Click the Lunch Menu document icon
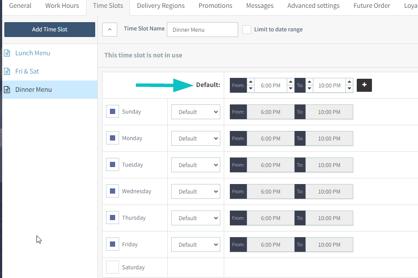This screenshot has width=418, height=278. (7, 53)
